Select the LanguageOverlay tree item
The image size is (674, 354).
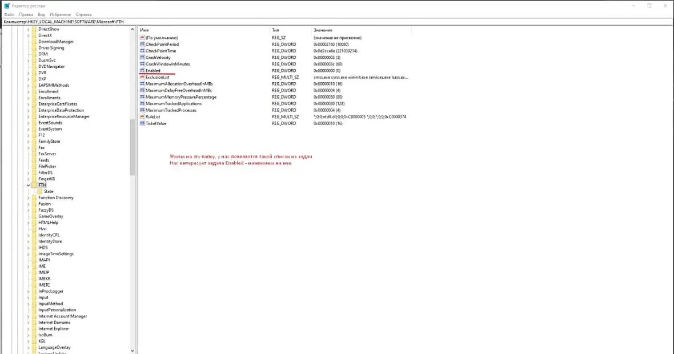coord(54,347)
